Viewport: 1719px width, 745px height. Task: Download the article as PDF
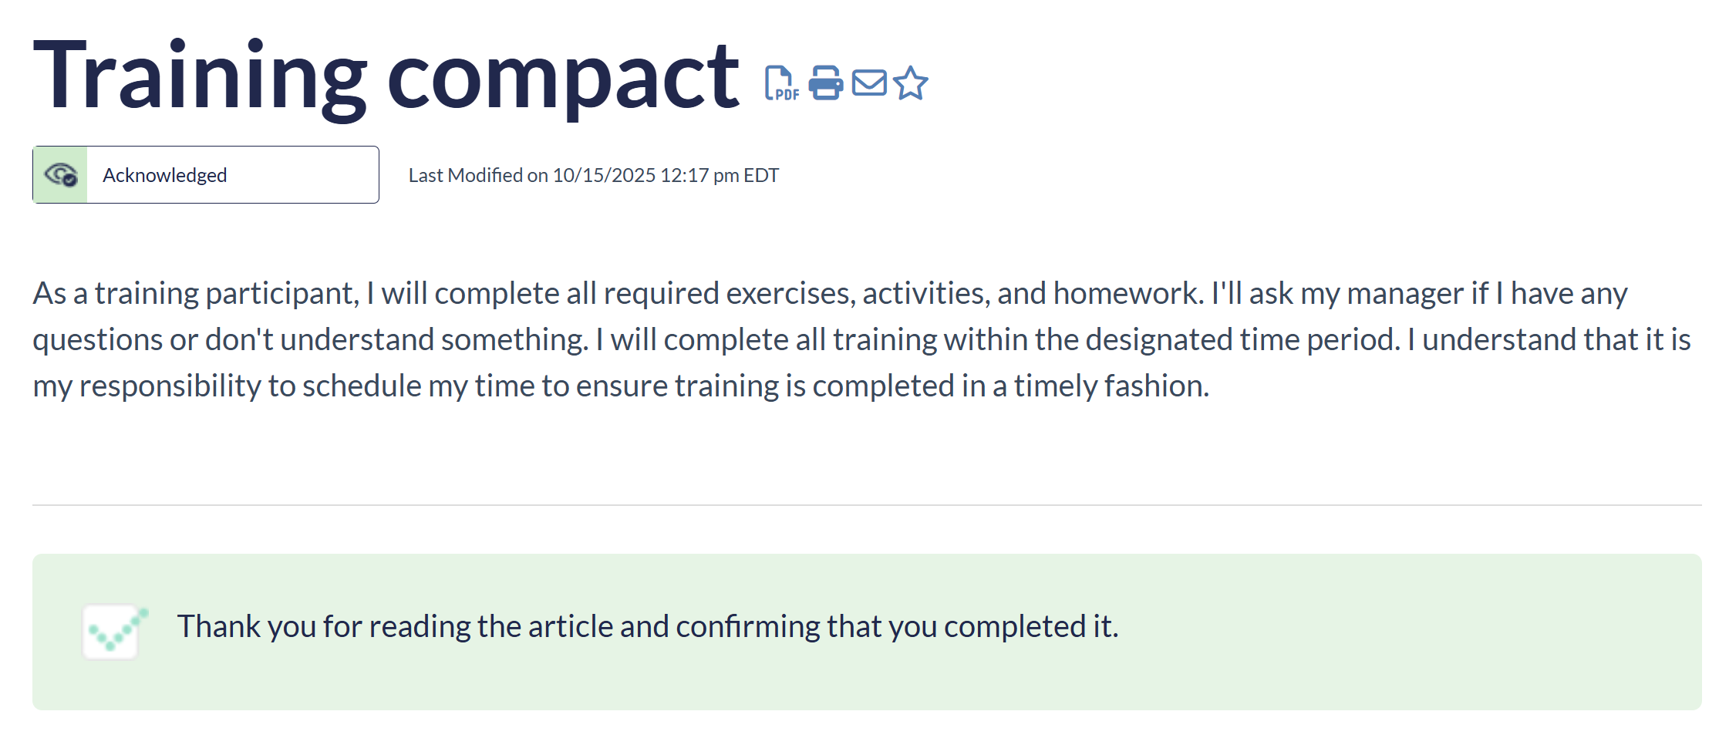point(780,83)
